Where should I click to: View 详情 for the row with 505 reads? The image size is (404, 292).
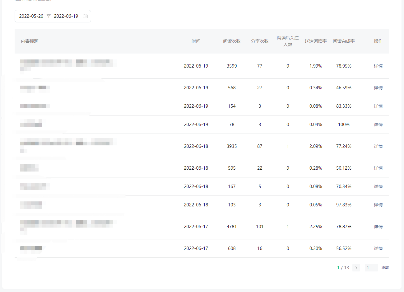click(x=378, y=168)
